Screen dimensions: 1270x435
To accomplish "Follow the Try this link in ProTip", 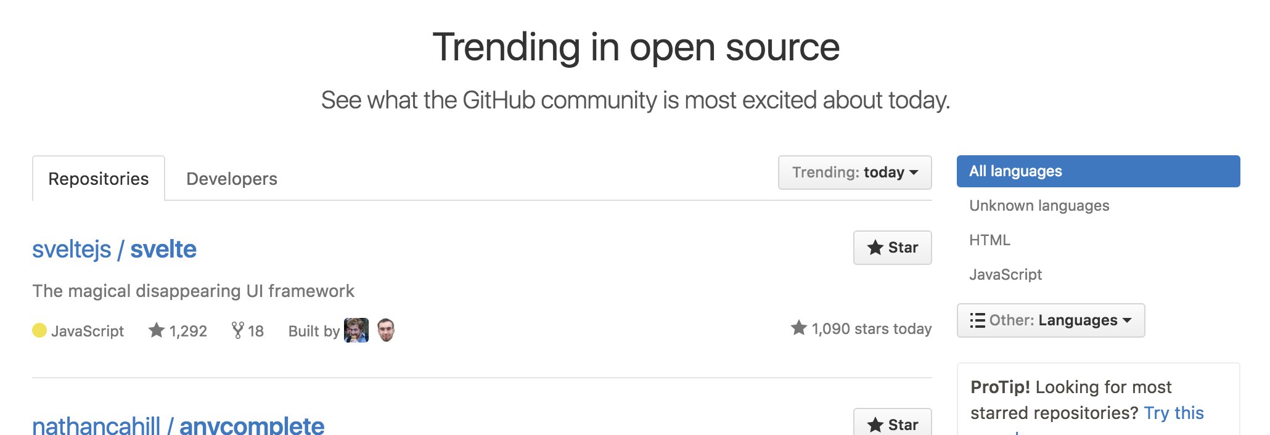I will coord(1174,413).
